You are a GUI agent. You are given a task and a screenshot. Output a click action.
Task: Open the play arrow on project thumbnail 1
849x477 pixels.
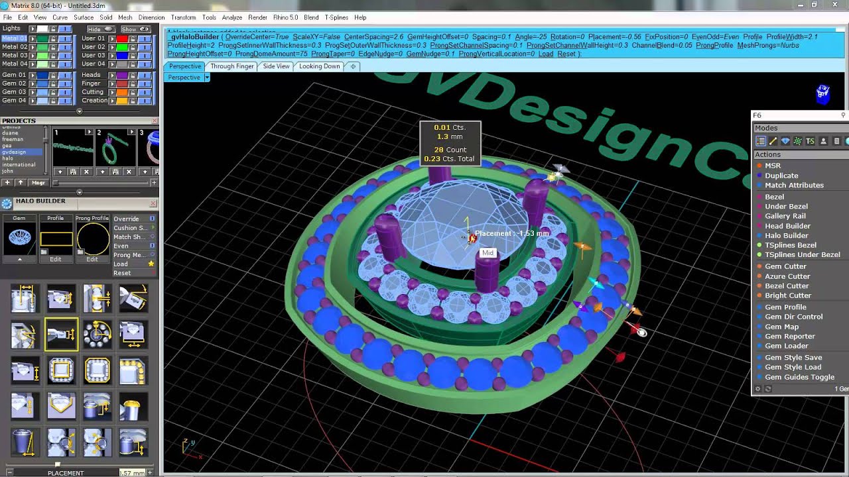tap(88, 132)
